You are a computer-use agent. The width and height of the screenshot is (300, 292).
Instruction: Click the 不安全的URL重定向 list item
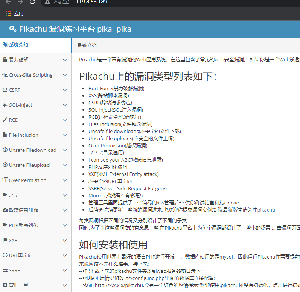click(110, 181)
